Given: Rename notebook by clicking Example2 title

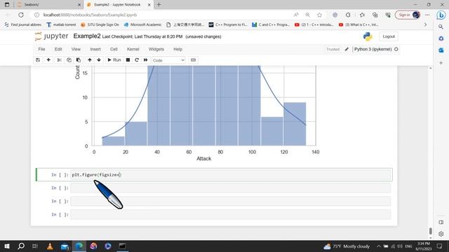Looking at the screenshot, I should click(87, 36).
